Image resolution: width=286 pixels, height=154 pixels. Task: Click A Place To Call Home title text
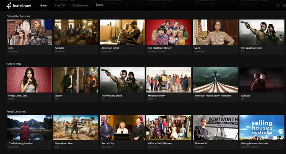coord(160,144)
